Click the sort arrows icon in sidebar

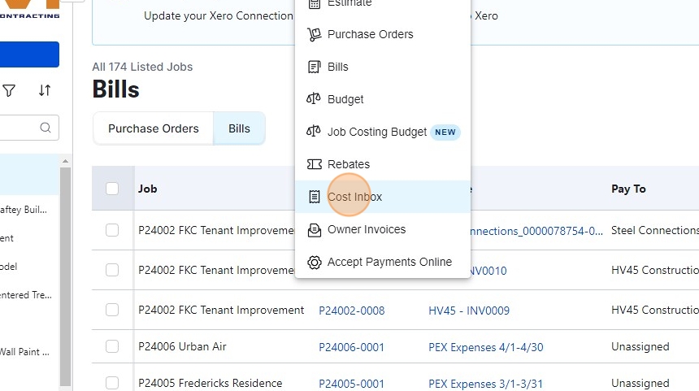(x=45, y=90)
